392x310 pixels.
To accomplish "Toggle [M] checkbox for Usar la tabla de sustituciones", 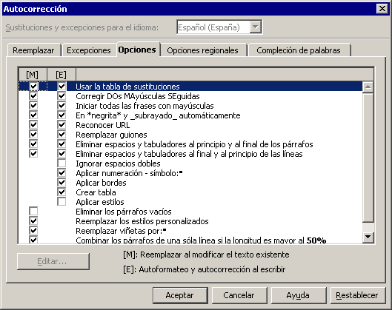I will point(33,87).
